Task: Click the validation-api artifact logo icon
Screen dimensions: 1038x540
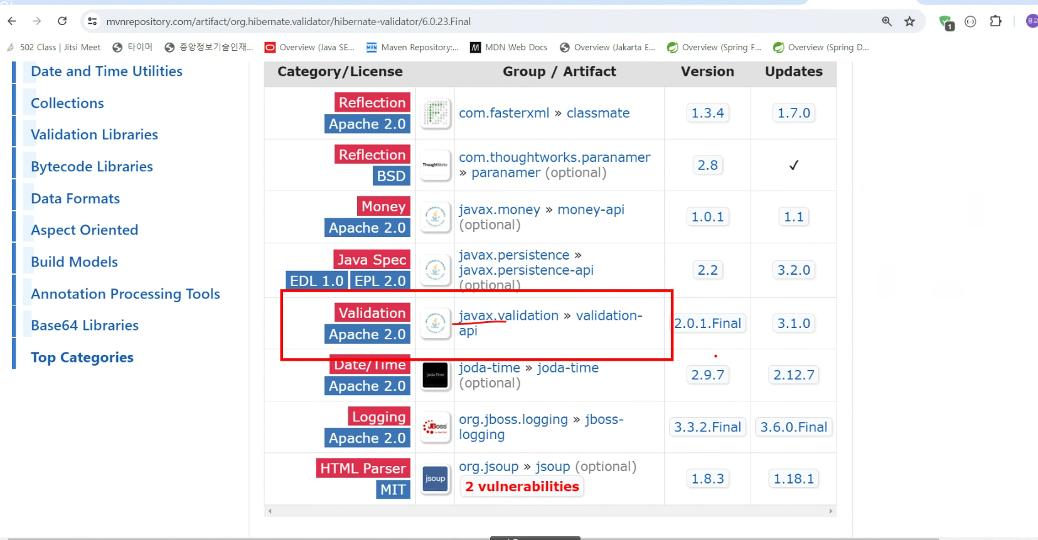Action: tap(436, 324)
